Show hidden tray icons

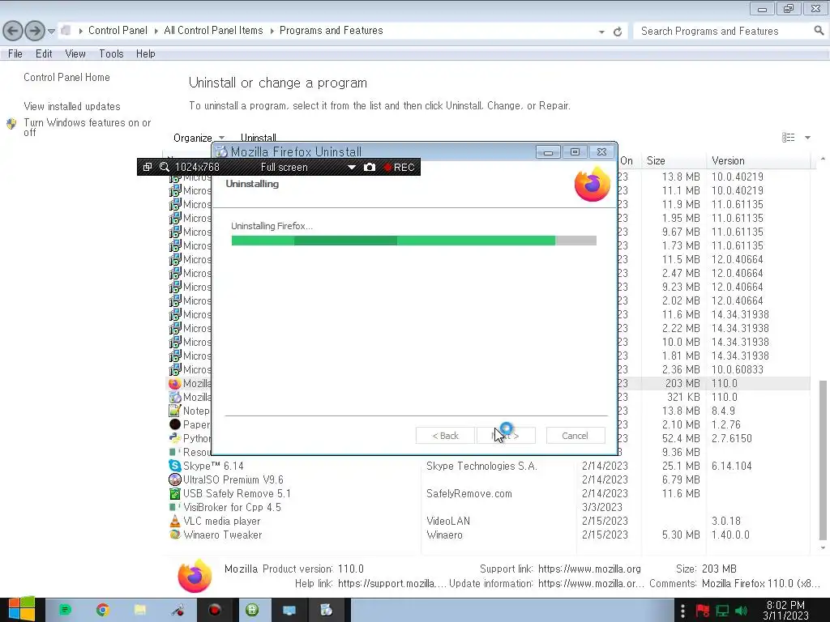pyautogui.click(x=682, y=611)
